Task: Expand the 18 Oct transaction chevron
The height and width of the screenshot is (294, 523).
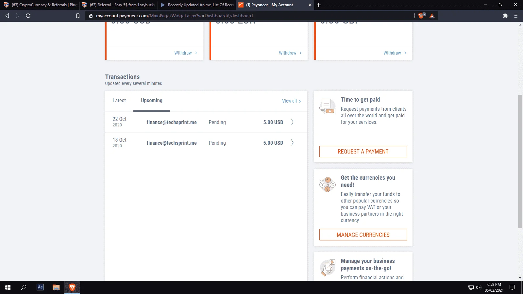Action: point(292,143)
